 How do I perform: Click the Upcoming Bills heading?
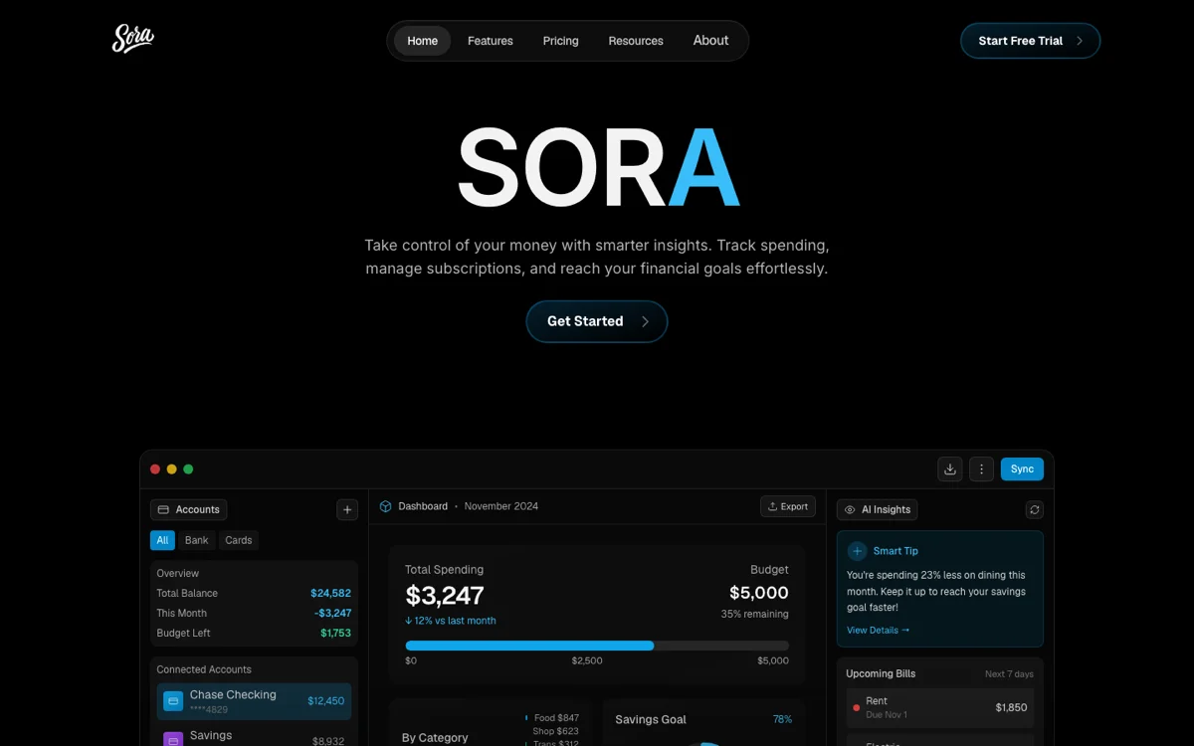881,673
